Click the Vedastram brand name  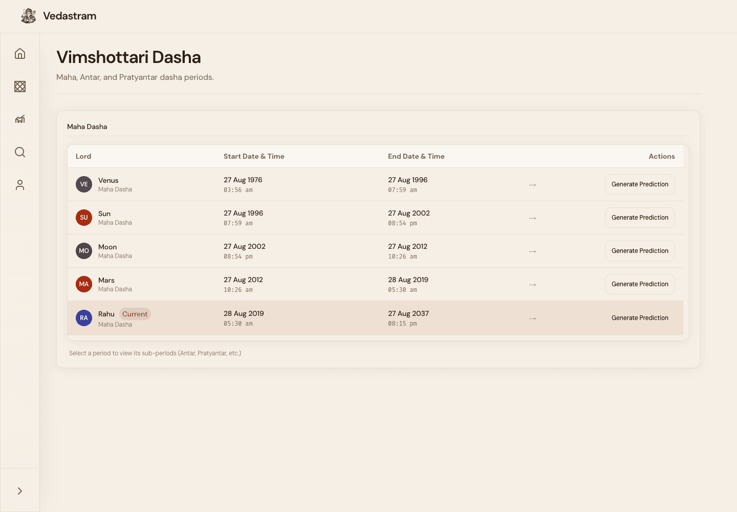(x=70, y=16)
